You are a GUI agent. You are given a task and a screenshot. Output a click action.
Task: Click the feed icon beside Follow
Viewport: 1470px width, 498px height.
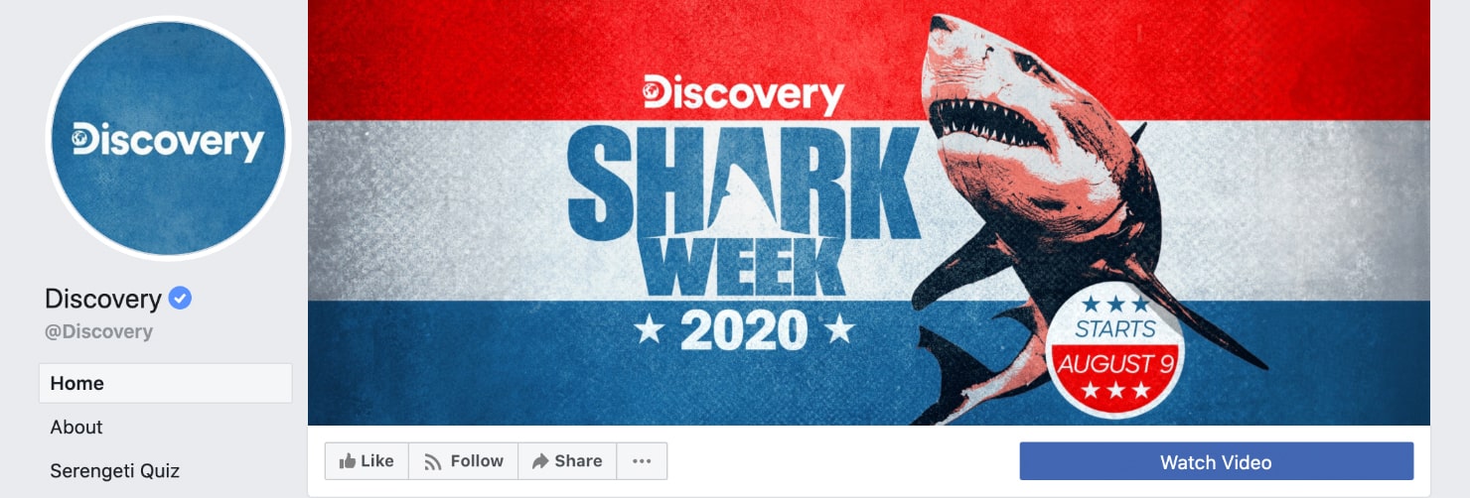click(433, 461)
